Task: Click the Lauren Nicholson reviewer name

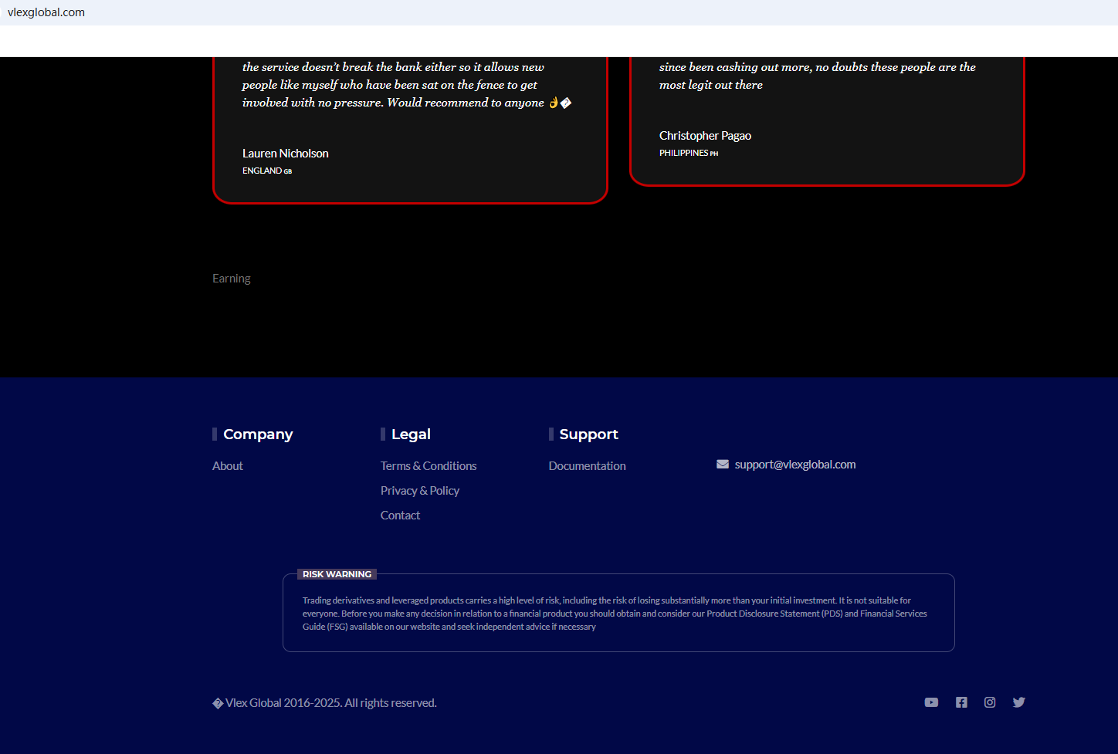Action: [x=286, y=154]
